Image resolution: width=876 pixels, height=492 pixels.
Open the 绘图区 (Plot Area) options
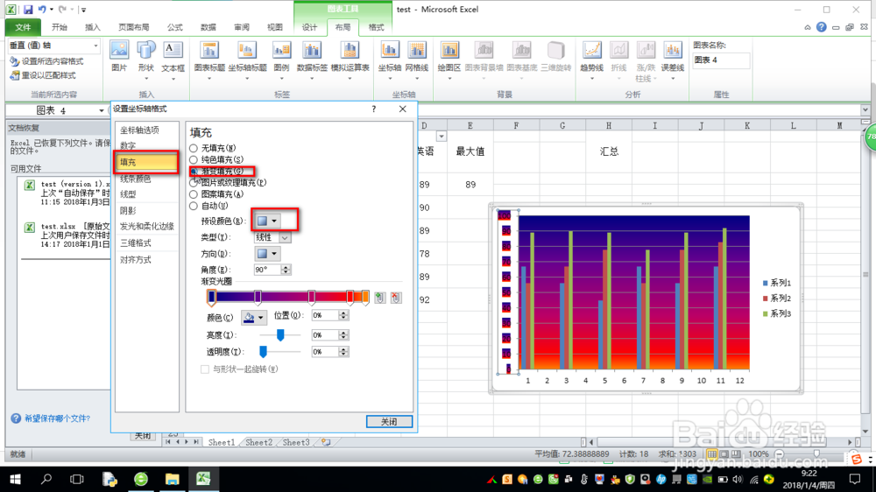coord(449,60)
